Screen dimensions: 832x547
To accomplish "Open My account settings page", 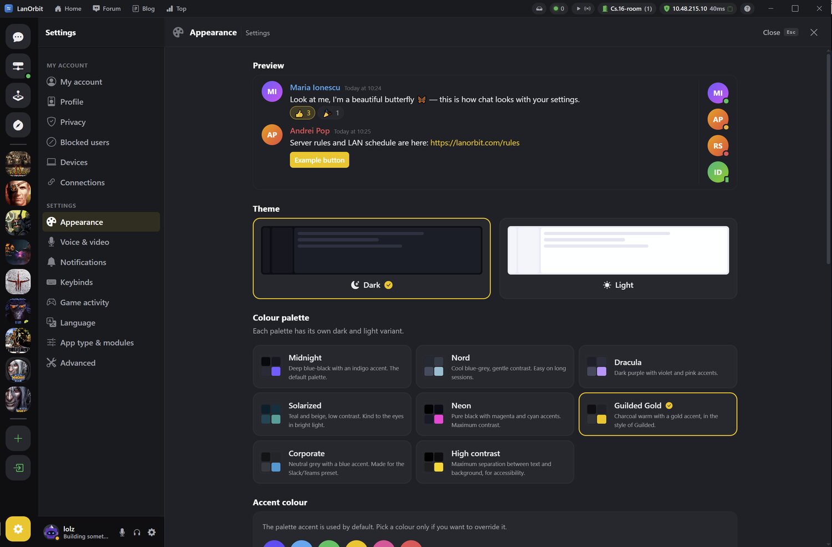I will (x=101, y=82).
